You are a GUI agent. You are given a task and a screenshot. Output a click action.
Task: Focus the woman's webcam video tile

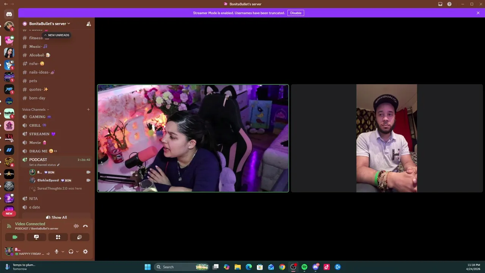pyautogui.click(x=193, y=138)
